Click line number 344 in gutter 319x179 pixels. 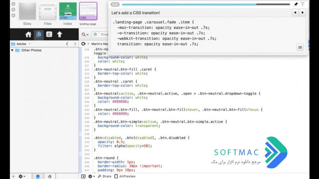point(87,158)
